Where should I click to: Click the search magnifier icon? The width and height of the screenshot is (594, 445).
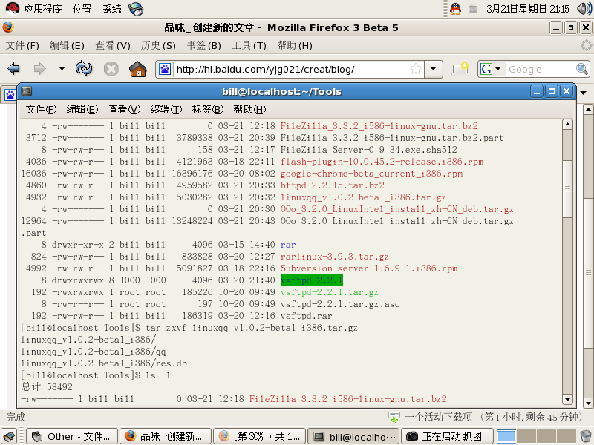click(x=582, y=69)
